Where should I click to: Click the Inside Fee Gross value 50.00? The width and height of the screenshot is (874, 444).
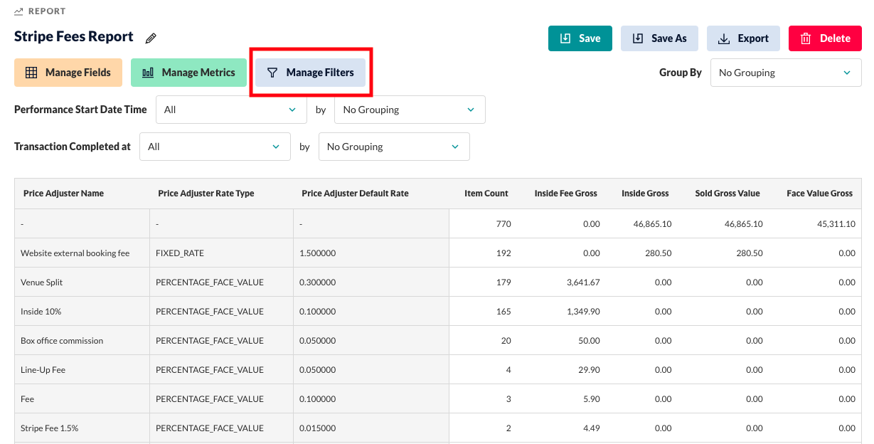pyautogui.click(x=588, y=341)
